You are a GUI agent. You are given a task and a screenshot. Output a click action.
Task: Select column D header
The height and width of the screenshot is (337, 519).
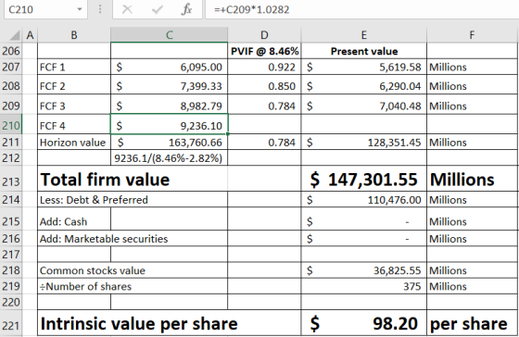click(x=264, y=35)
